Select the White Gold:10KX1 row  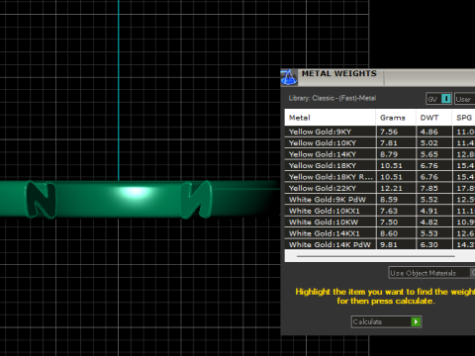[380, 211]
